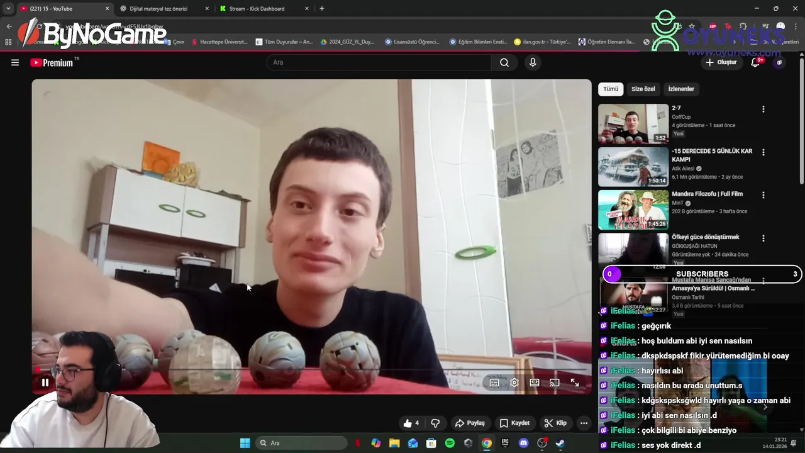This screenshot has width=805, height=453.
Task: Save the video with Kaydet
Action: click(x=514, y=423)
